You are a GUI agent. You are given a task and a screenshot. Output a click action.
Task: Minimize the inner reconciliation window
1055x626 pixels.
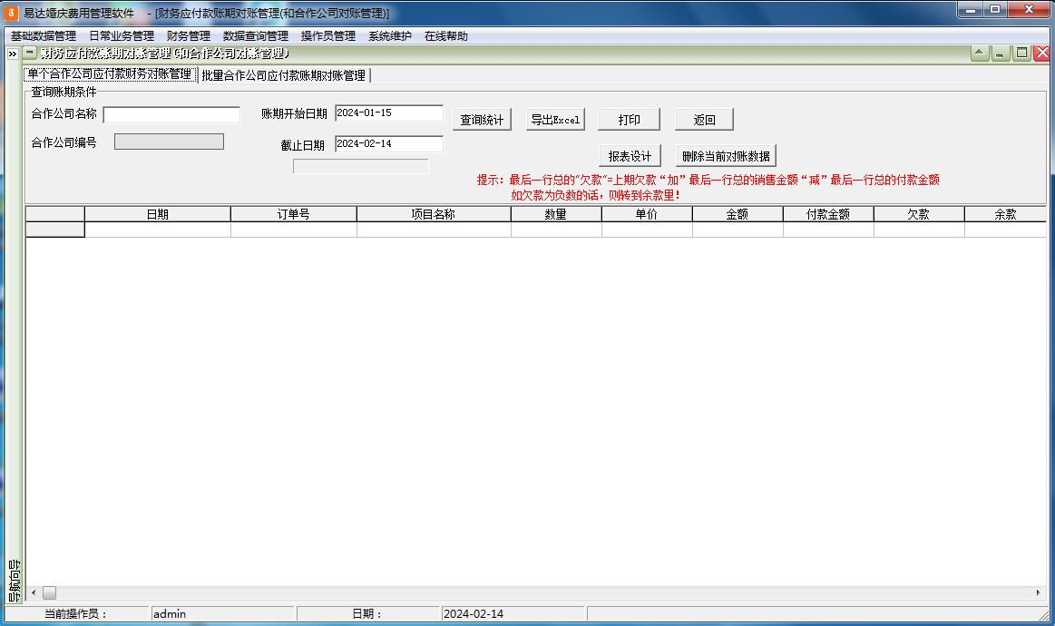coord(1001,54)
